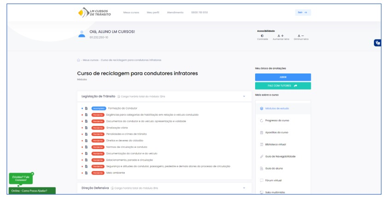Open Normas de circulação e conduta lesson
384x197 pixels.
pos(127,147)
